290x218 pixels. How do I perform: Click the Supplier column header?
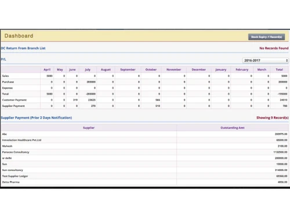coord(89,128)
